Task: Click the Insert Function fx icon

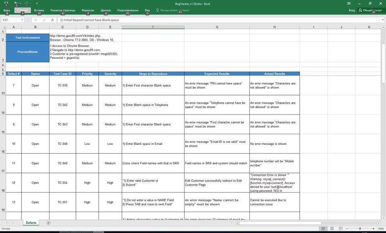Action: [x=52, y=20]
